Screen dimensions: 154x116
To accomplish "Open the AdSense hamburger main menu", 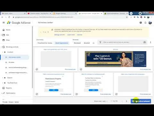I will click(4, 23).
